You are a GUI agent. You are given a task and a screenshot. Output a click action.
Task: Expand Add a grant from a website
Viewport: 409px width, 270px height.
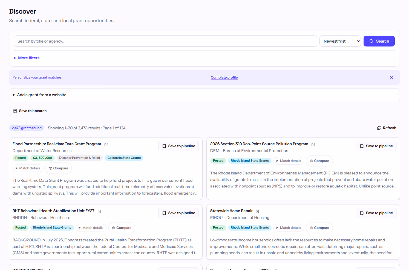(39, 95)
